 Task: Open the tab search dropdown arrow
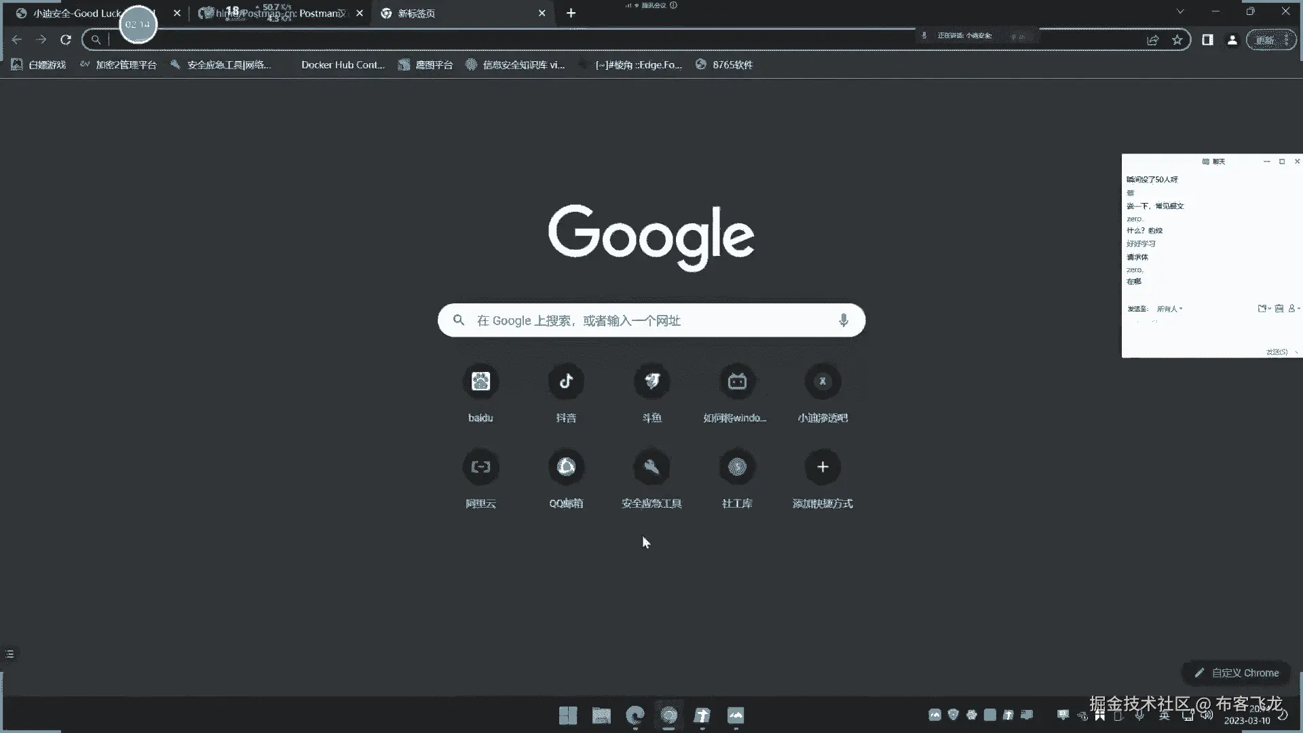pos(1180,12)
